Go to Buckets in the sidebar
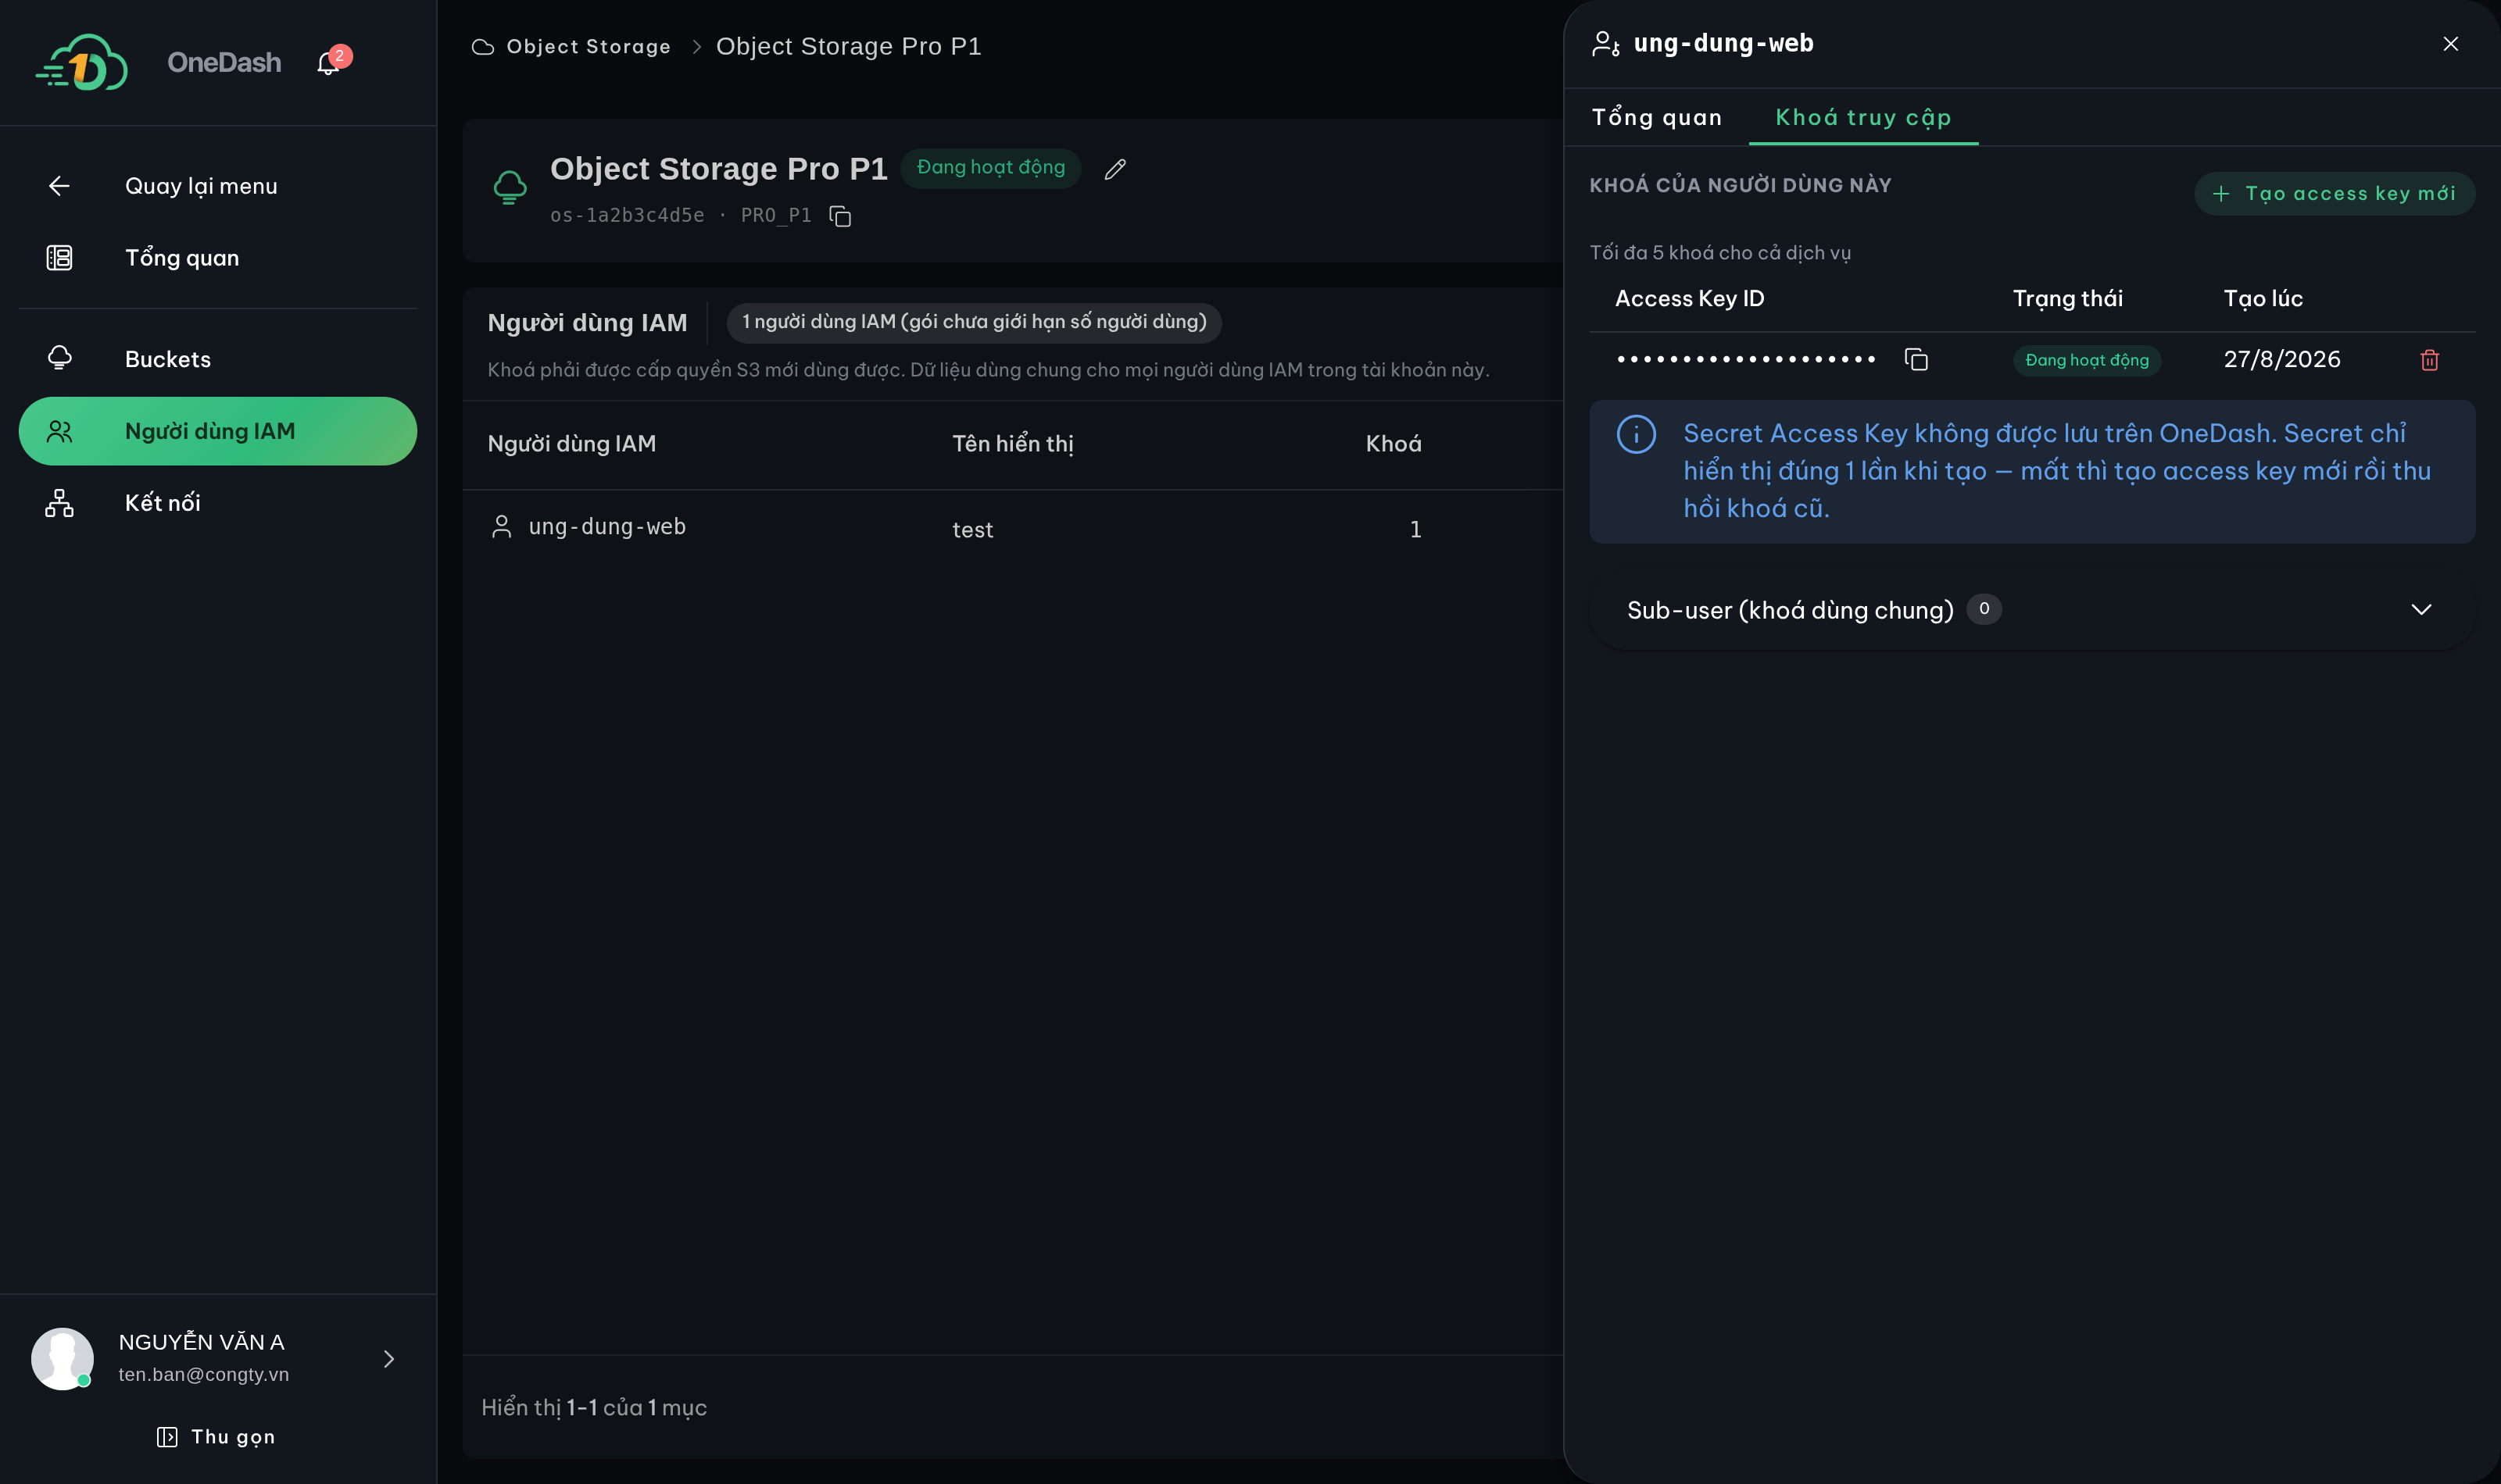Screen dimensions: 2501x1484 tap(218, 359)
